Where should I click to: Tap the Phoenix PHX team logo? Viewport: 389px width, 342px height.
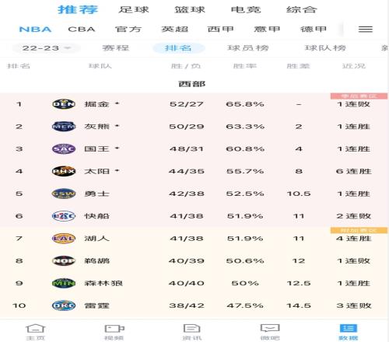click(64, 171)
